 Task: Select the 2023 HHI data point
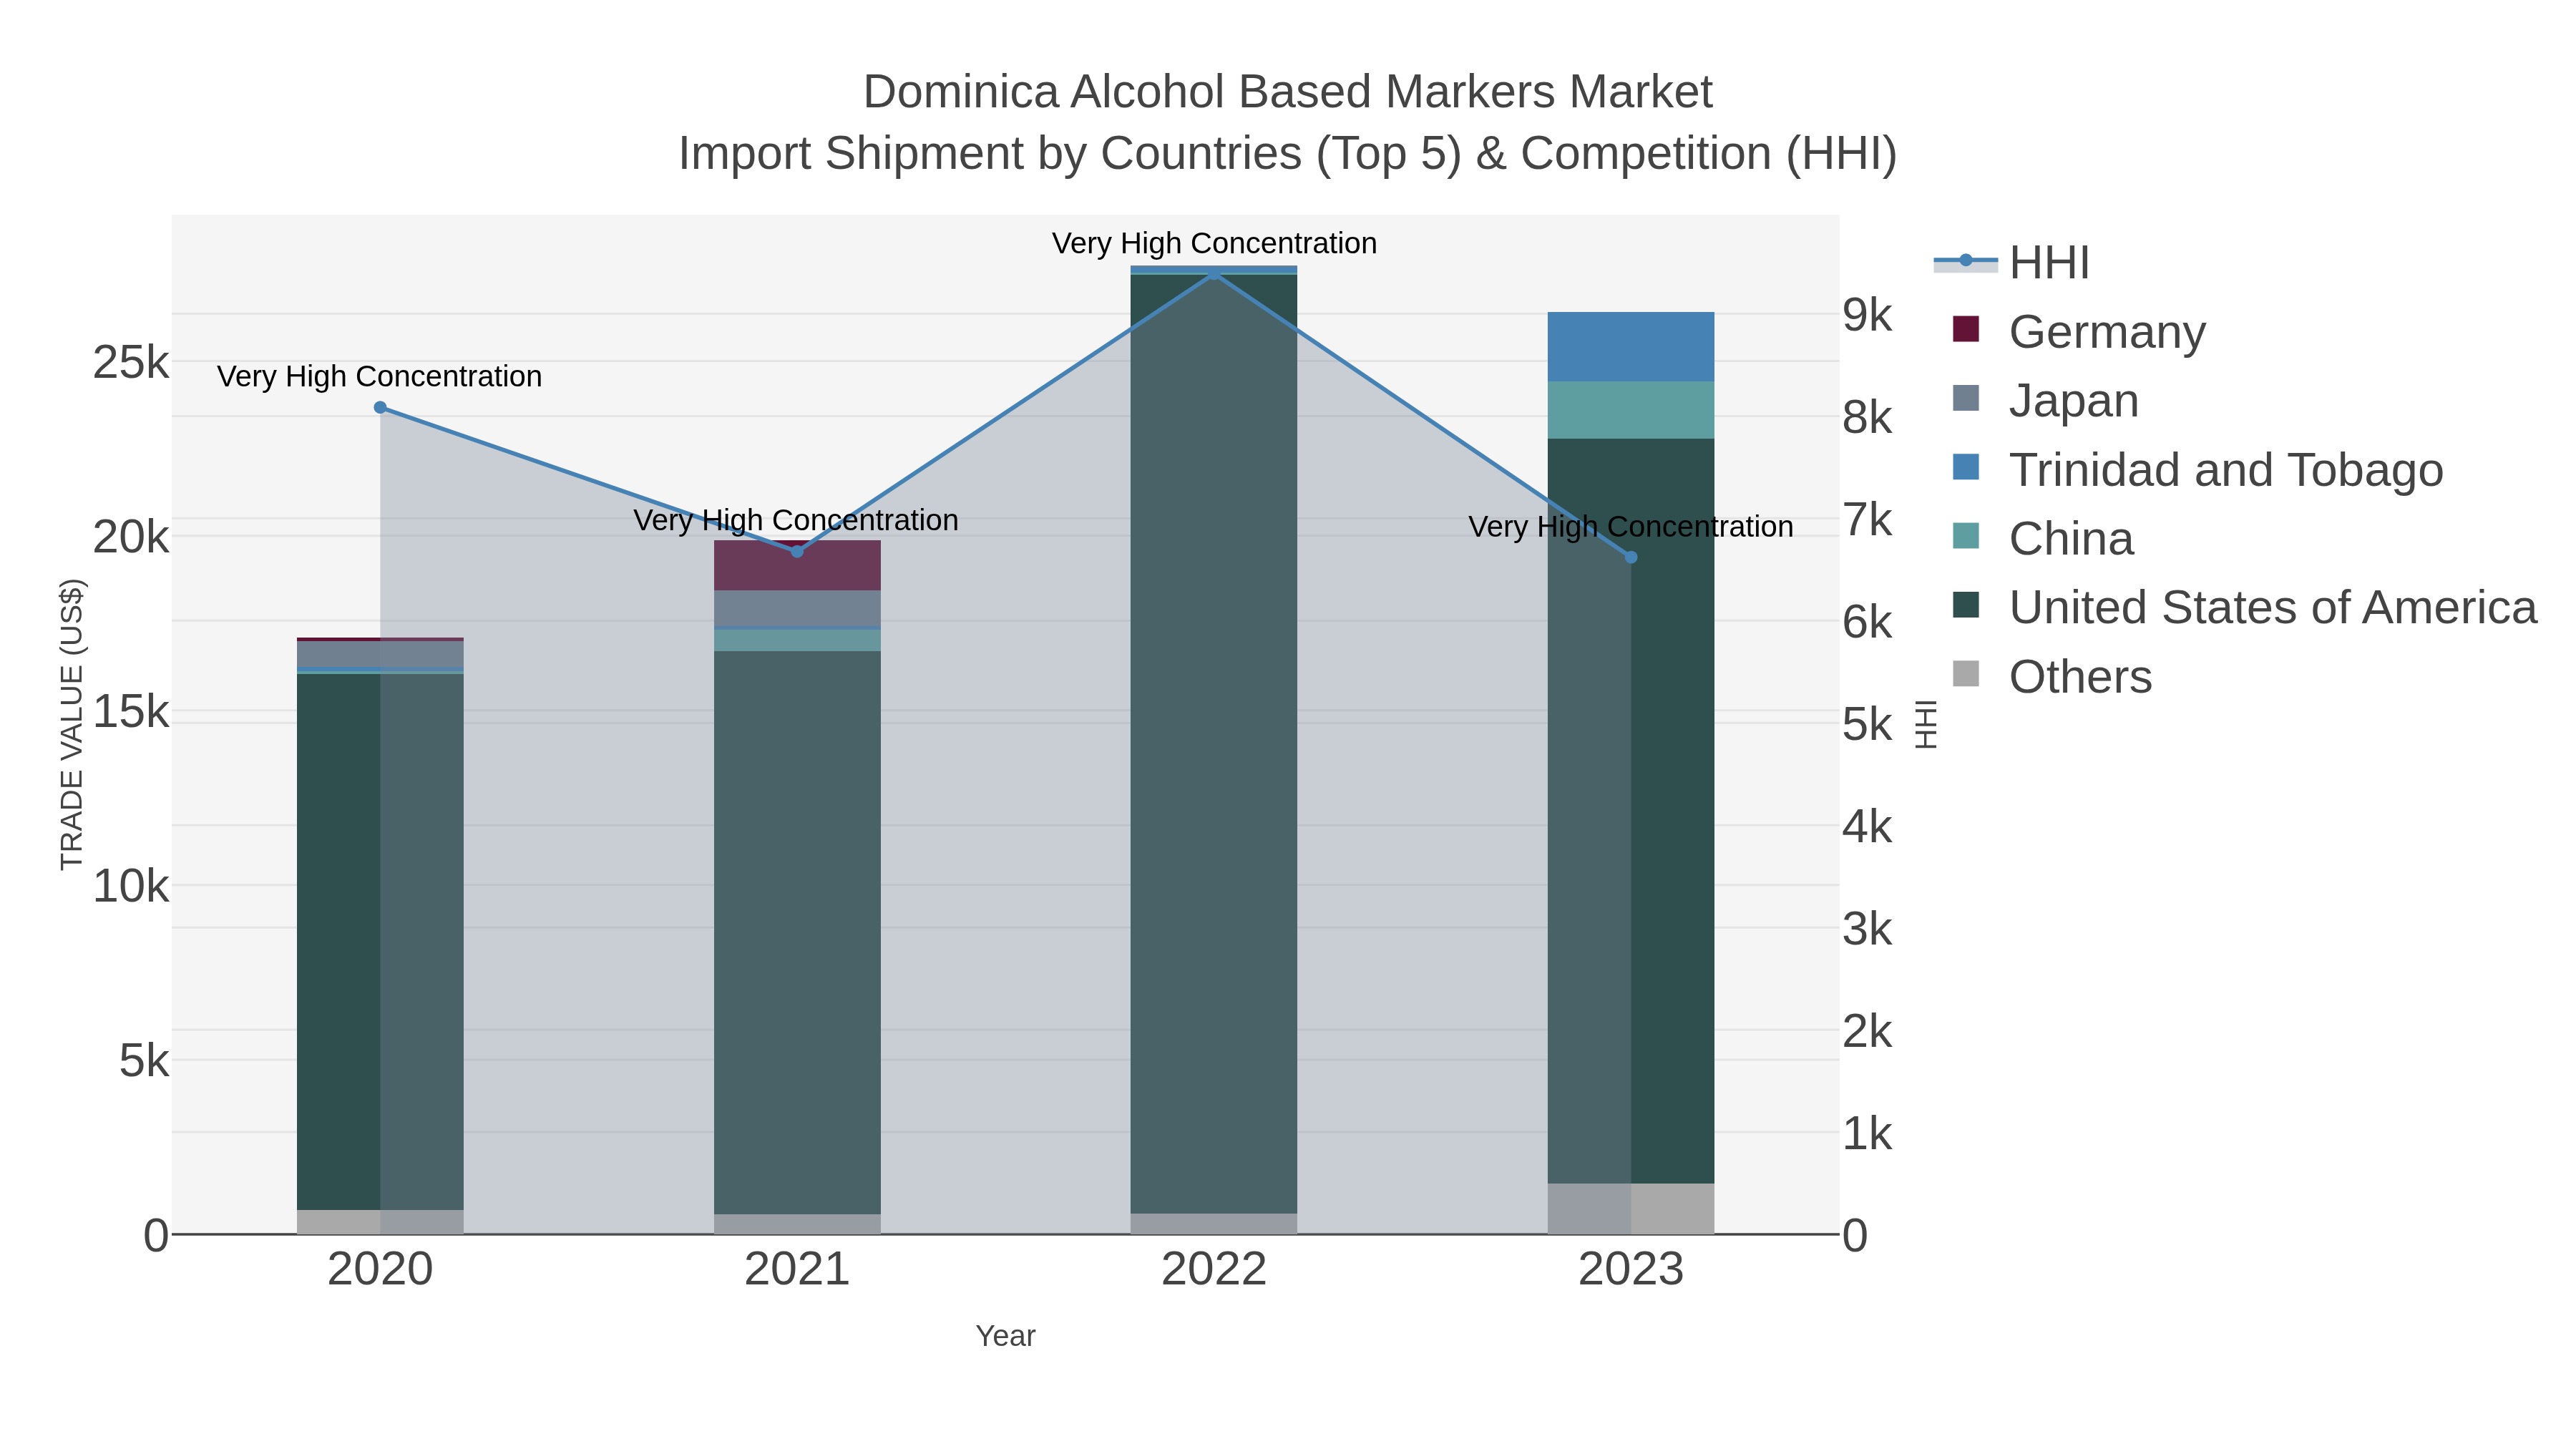pyautogui.click(x=1631, y=557)
